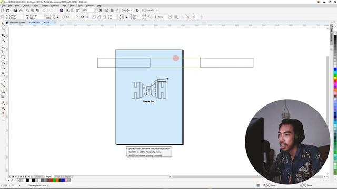337x189 pixels.
Task: Choose the scalloped corner style
Action: [x=99, y=17]
